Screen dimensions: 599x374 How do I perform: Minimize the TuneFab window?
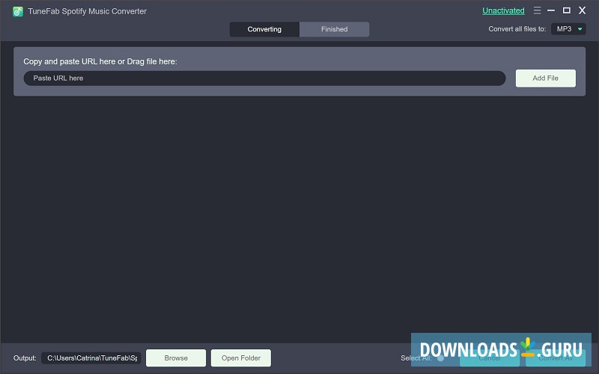(551, 10)
